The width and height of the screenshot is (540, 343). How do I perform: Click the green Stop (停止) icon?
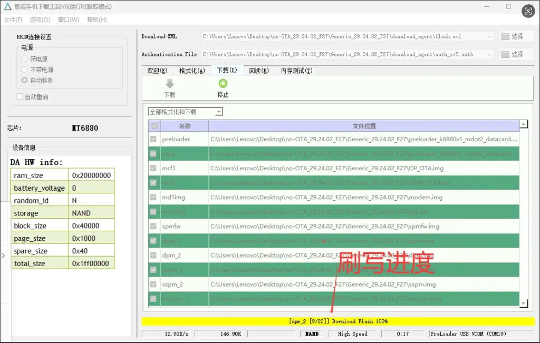pos(223,83)
